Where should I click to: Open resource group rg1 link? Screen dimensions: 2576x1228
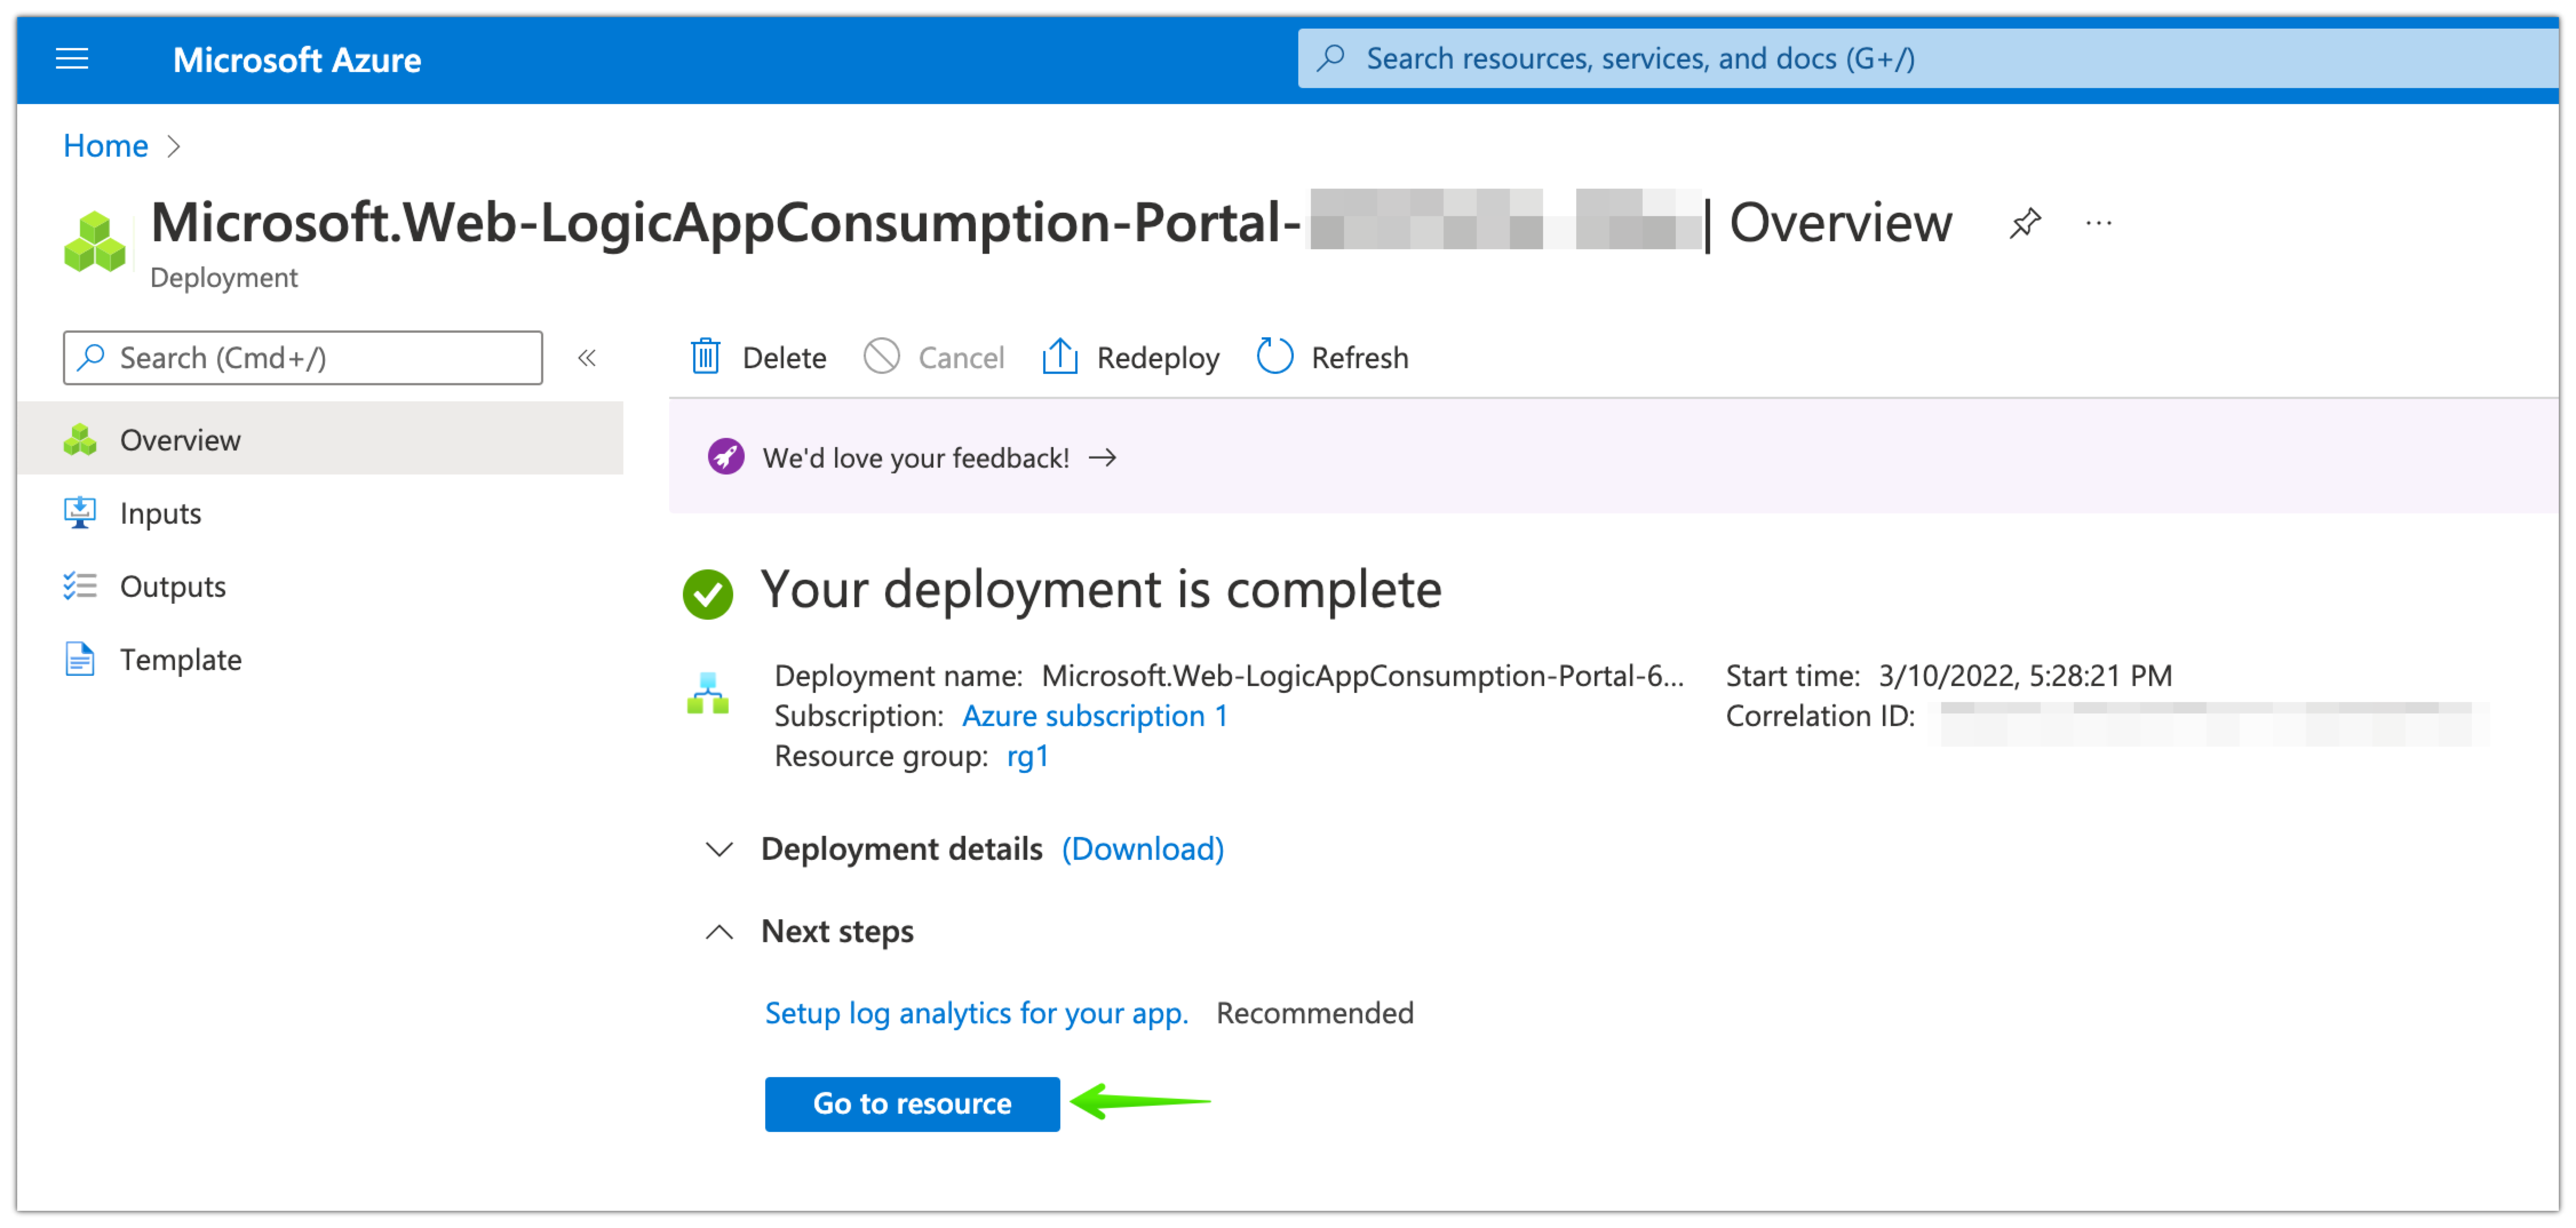click(x=1028, y=756)
